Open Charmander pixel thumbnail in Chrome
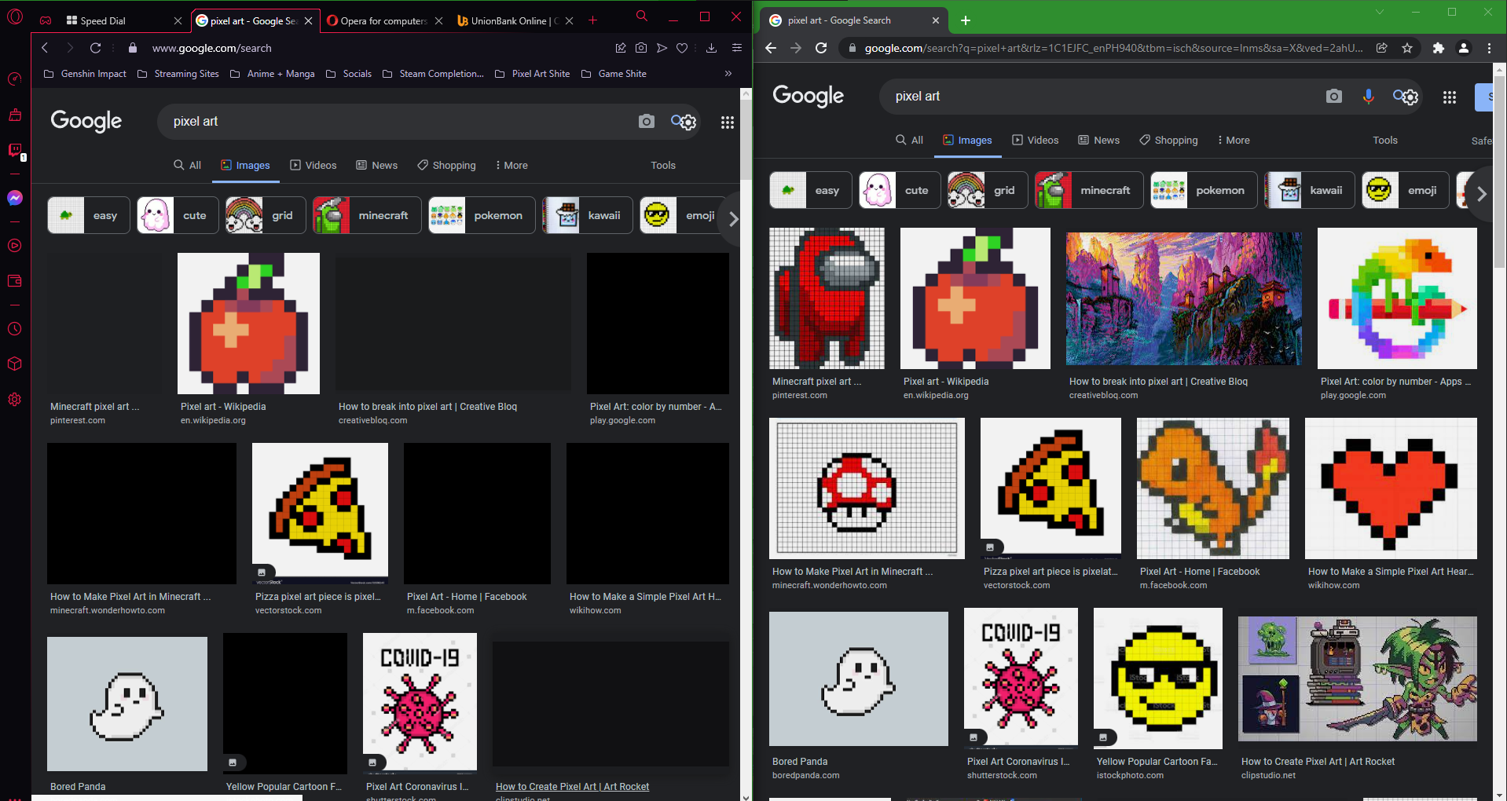The height and width of the screenshot is (801, 1507). click(1213, 488)
